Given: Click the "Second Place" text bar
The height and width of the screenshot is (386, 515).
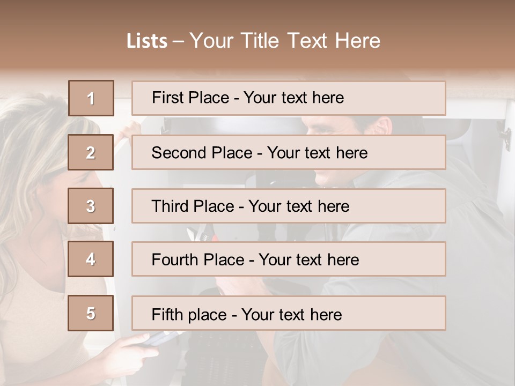Looking at the screenshot, I should 289,152.
